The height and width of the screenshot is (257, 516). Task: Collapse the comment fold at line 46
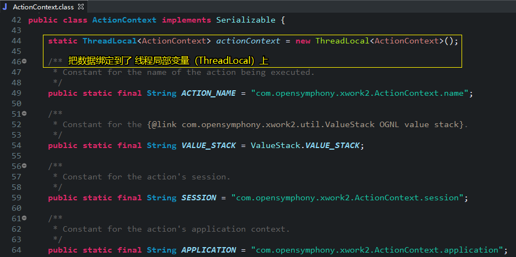[24, 61]
